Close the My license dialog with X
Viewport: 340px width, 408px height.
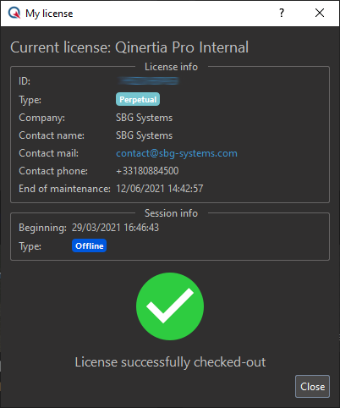320,13
